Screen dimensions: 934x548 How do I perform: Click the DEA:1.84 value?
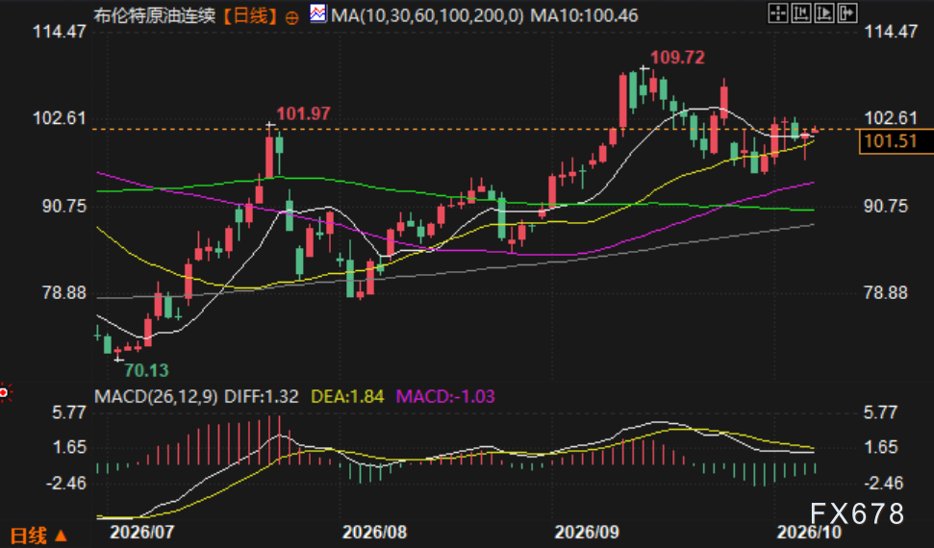[347, 397]
